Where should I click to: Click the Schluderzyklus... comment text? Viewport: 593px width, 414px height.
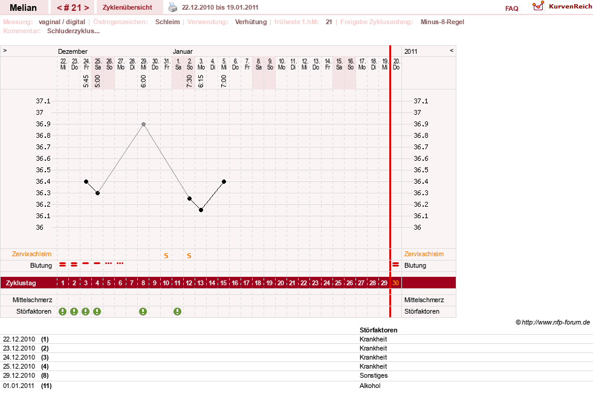pyautogui.click(x=73, y=31)
